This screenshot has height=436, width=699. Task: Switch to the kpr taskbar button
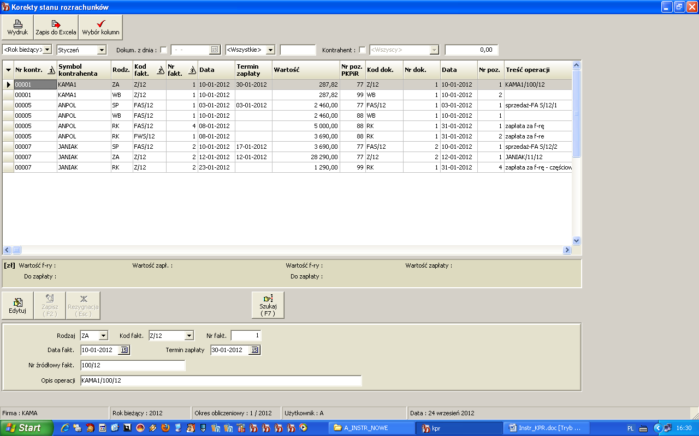460,428
